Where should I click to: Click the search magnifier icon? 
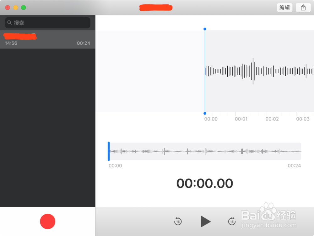[x=9, y=22]
